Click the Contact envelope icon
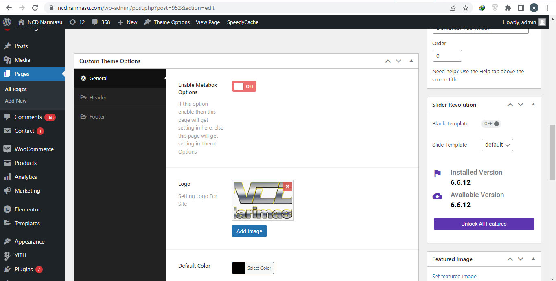 (x=7, y=131)
